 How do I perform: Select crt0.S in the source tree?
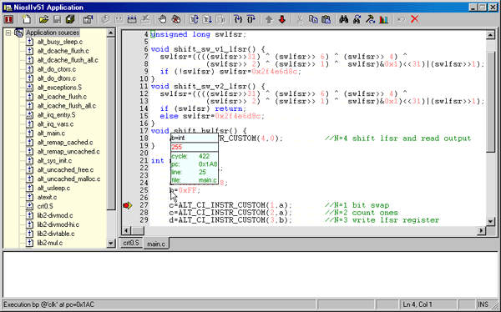(45, 207)
